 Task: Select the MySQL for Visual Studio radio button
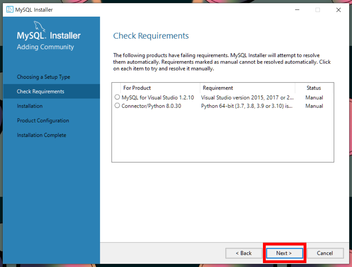pyautogui.click(x=117, y=97)
